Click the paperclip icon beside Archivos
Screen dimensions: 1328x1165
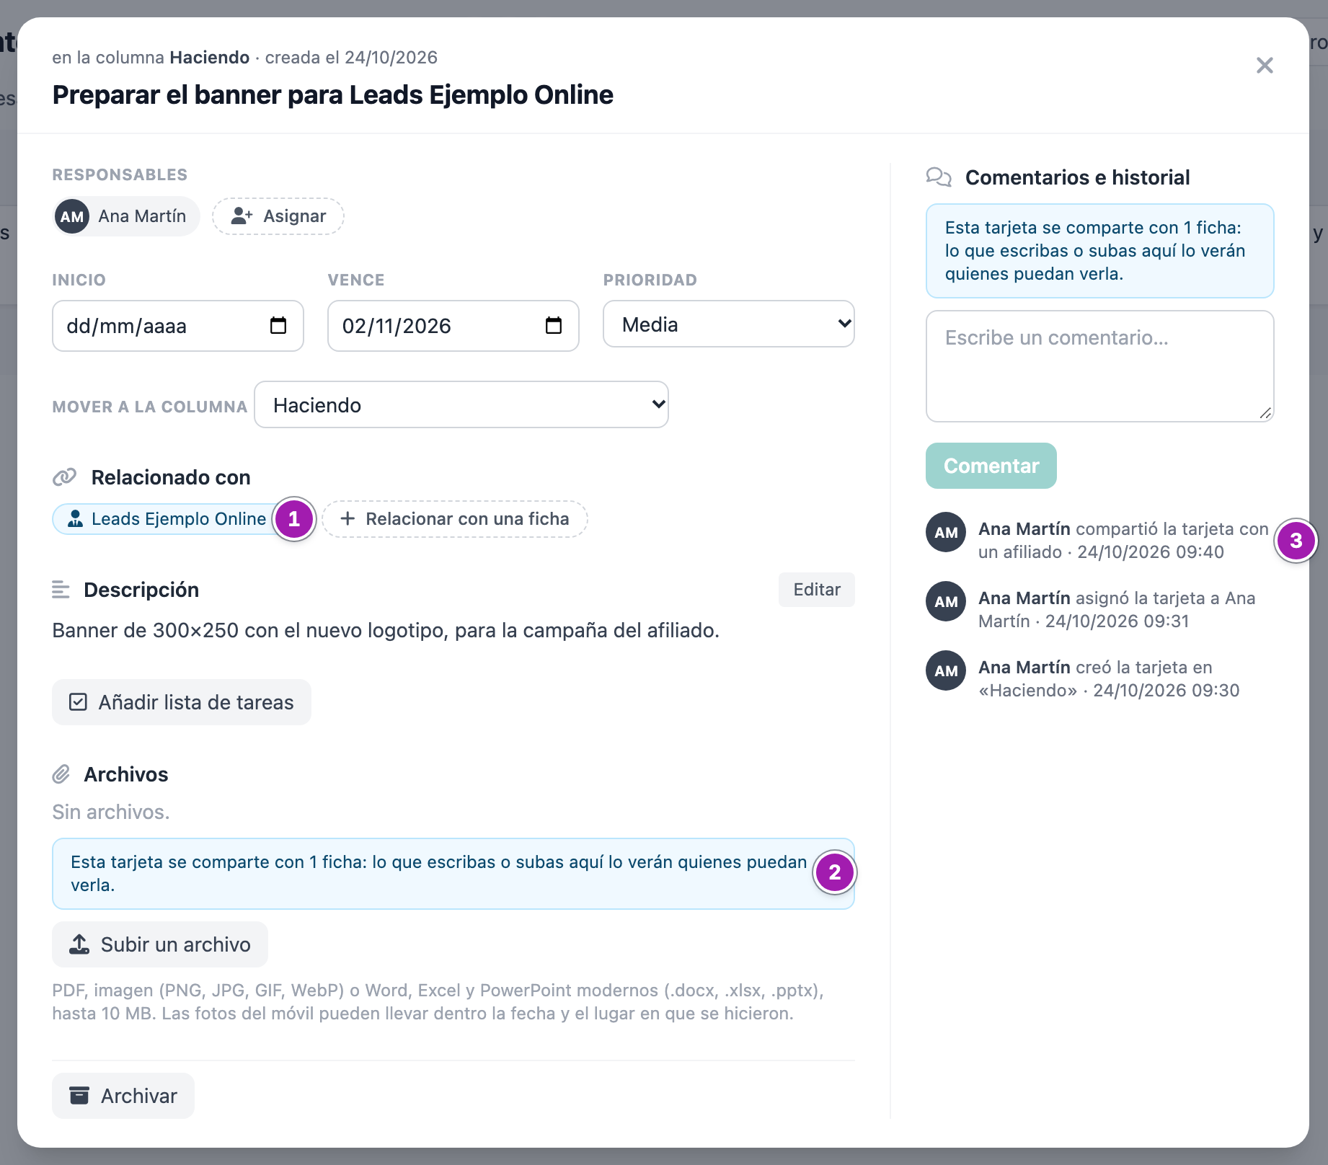[x=61, y=774]
